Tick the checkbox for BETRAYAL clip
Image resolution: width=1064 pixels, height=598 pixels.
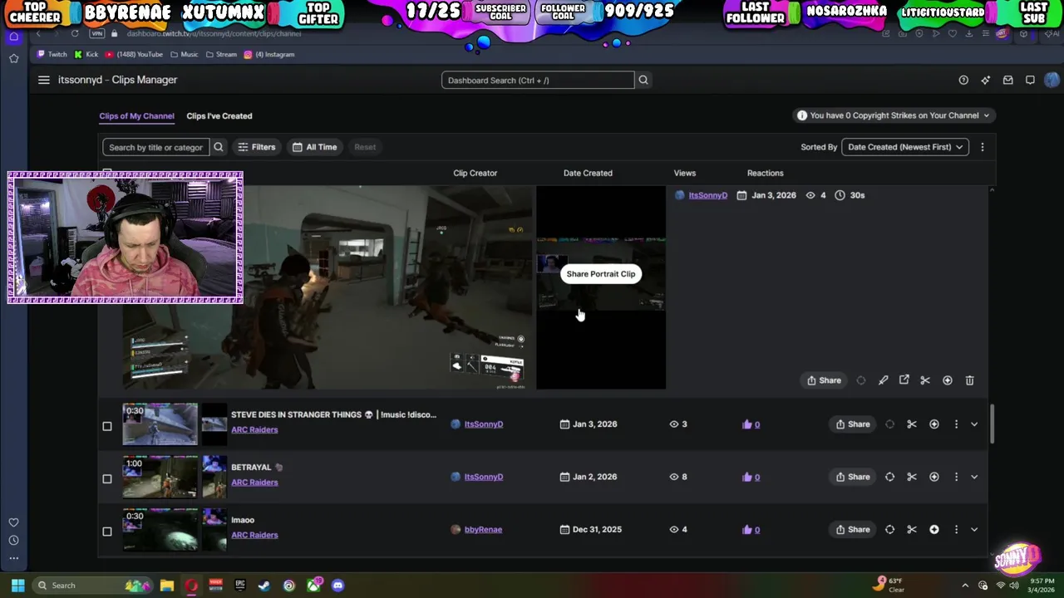(x=106, y=478)
